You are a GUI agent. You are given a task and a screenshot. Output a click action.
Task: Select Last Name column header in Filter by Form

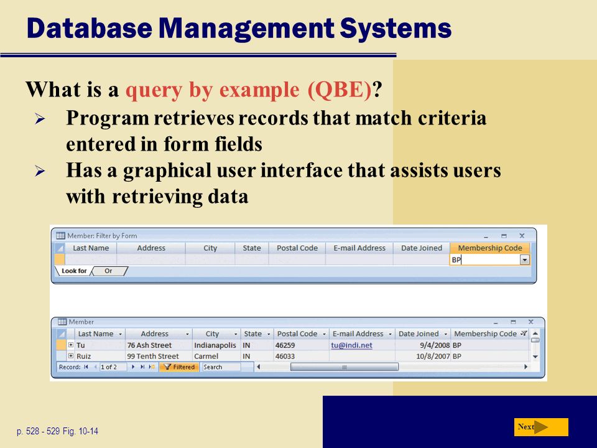tap(91, 248)
